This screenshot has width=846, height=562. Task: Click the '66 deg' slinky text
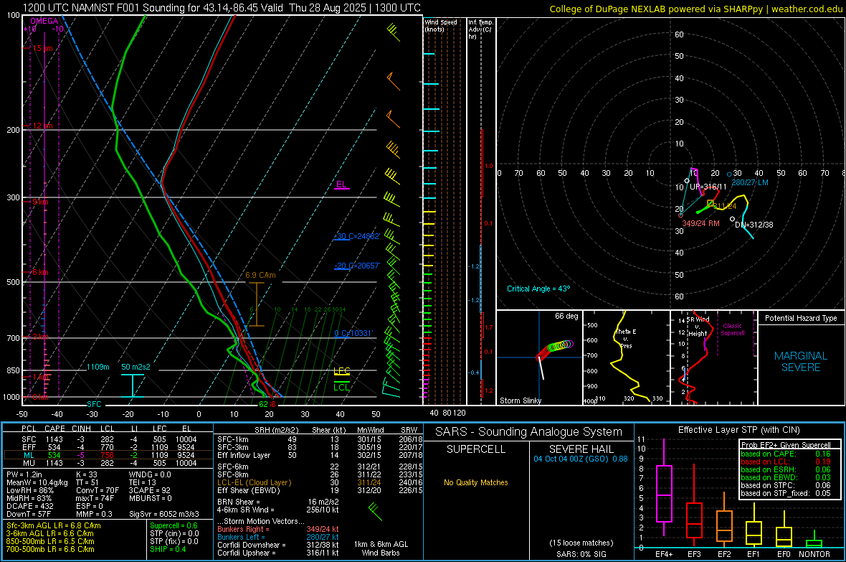coord(566,316)
